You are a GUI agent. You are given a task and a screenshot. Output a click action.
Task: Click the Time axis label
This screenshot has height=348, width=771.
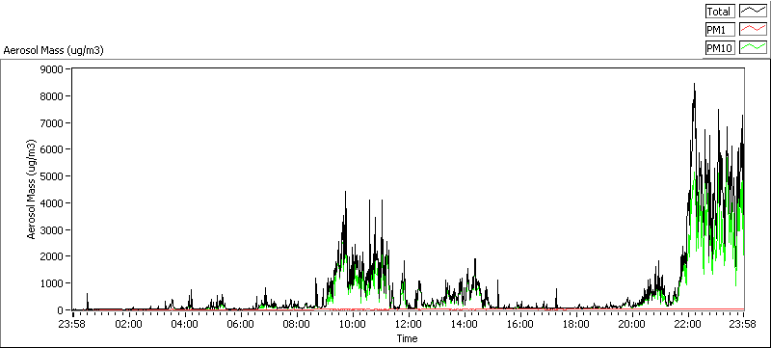point(407,338)
